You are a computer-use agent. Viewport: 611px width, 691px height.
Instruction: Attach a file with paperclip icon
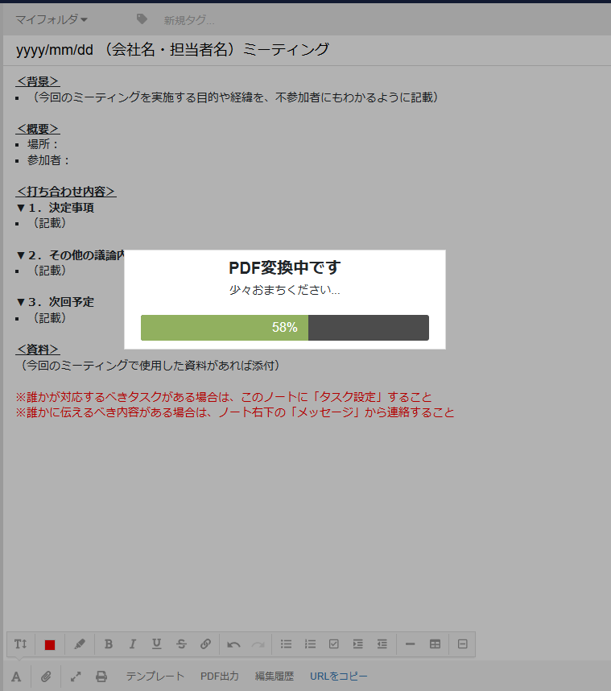point(46,677)
